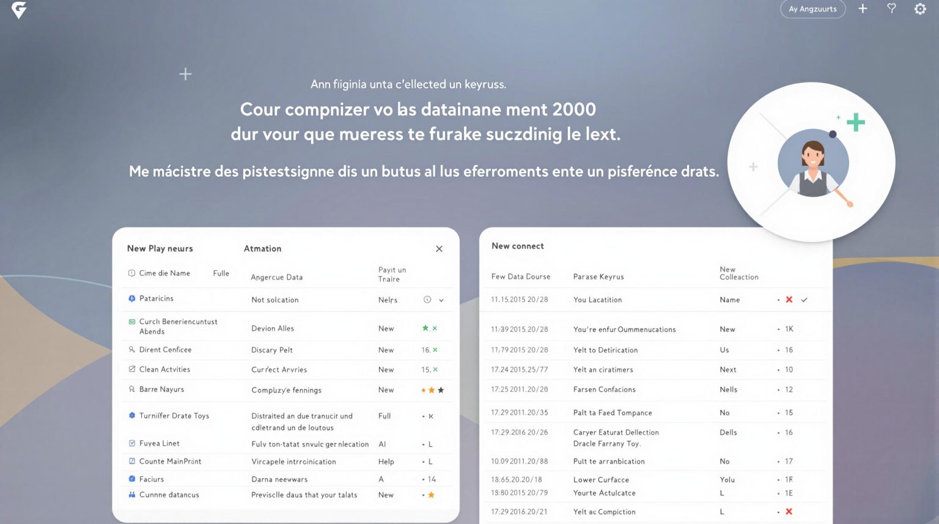Select the date 17.24 2015.25/77
The height and width of the screenshot is (524, 939).
click(x=520, y=369)
